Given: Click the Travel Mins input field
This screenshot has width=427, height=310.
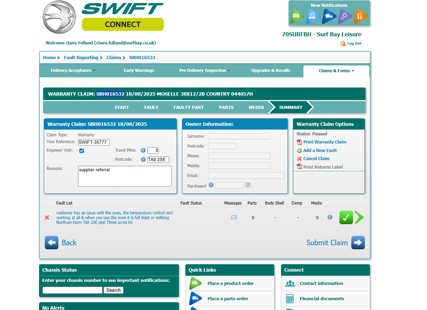Looking at the screenshot, I should click(x=153, y=150).
